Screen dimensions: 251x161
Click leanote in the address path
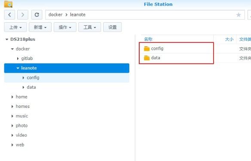pos(78,15)
